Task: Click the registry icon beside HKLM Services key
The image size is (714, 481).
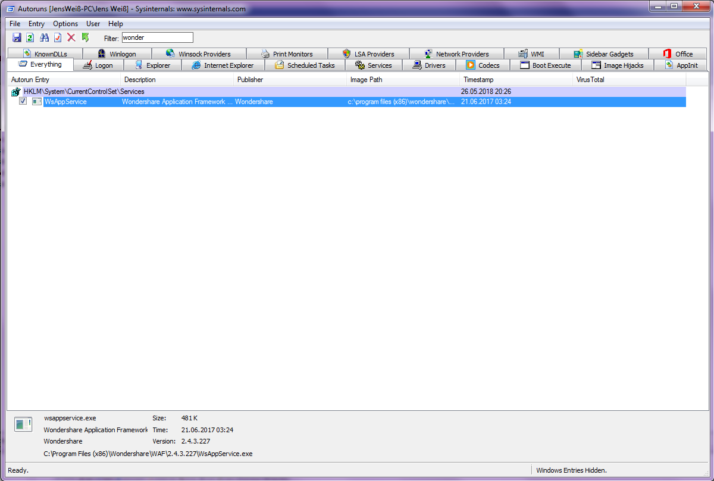Action: pyautogui.click(x=16, y=92)
